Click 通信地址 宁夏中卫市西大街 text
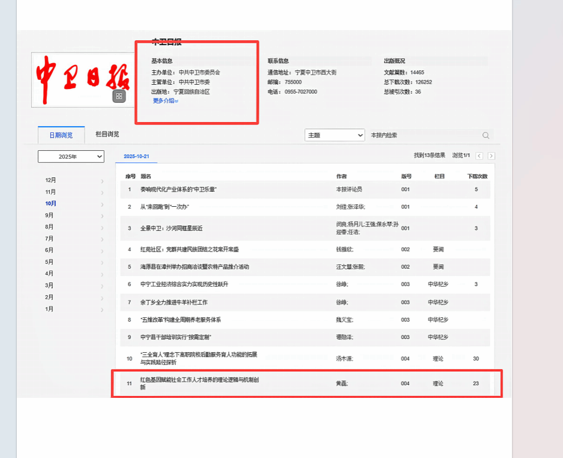 click(x=302, y=72)
